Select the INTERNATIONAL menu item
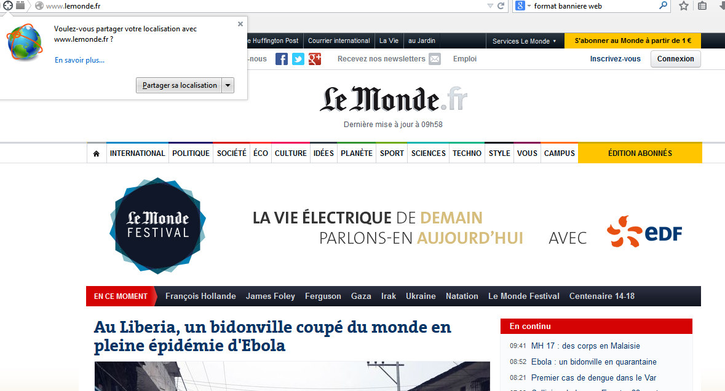Image resolution: width=725 pixels, height=391 pixels. 137,153
